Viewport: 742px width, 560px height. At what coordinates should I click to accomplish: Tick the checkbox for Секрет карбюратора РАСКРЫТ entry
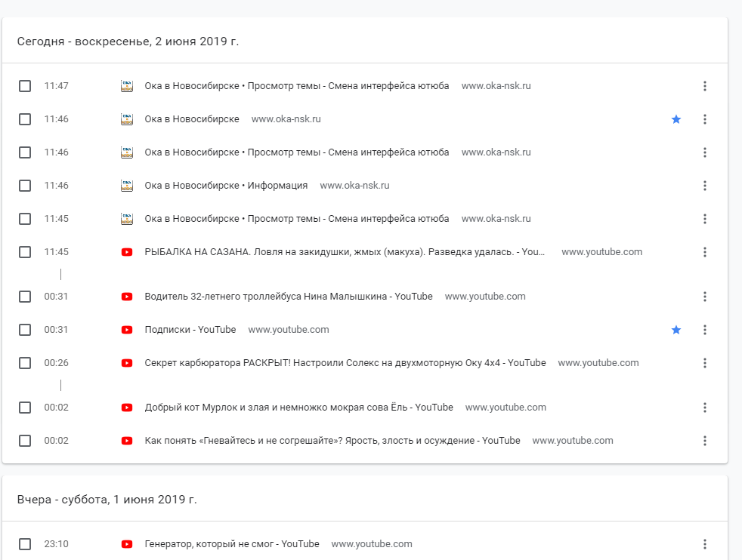click(25, 363)
